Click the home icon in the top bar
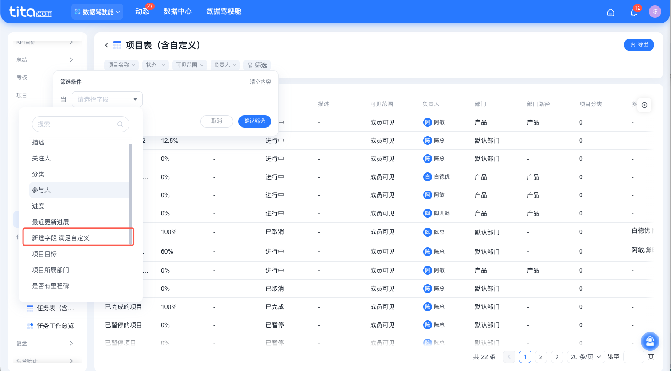The image size is (671, 371). click(611, 12)
